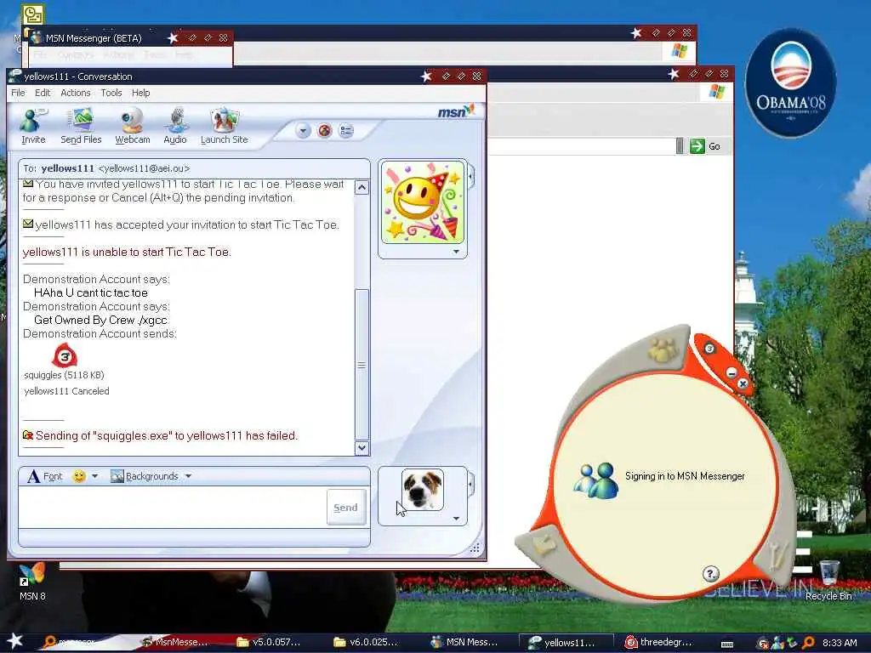
Task: Click the Obama '08 desktop badge
Action: [790, 82]
